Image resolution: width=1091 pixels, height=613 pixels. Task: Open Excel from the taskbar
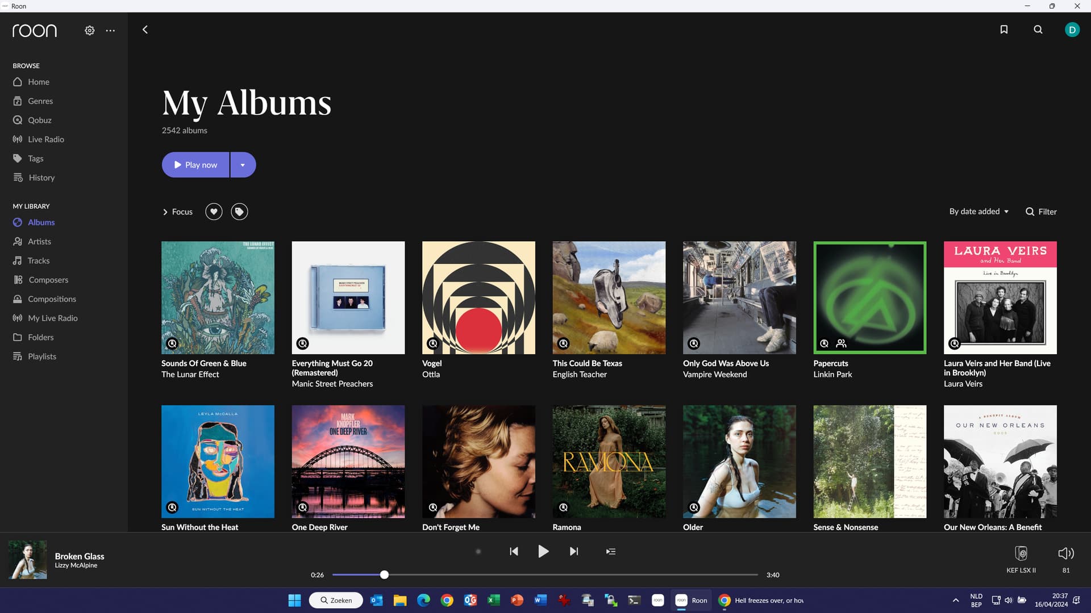(494, 601)
